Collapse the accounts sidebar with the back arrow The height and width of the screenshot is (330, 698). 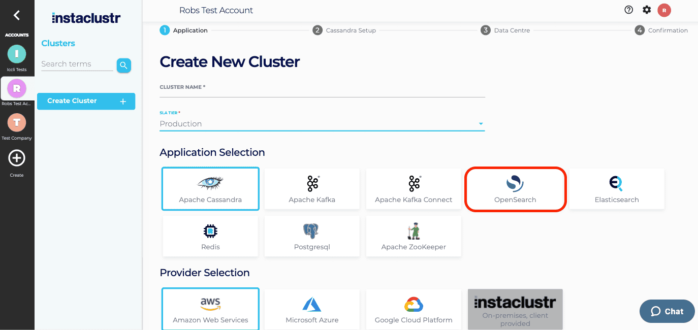17,15
